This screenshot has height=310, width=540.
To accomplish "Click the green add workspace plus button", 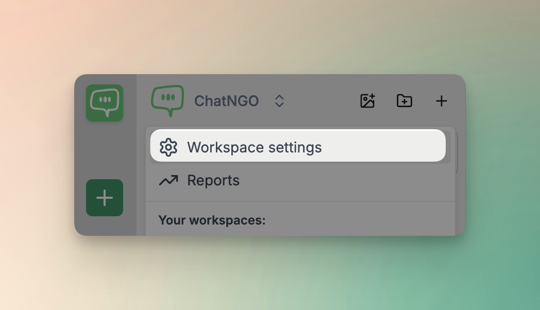I will pyautogui.click(x=105, y=198).
